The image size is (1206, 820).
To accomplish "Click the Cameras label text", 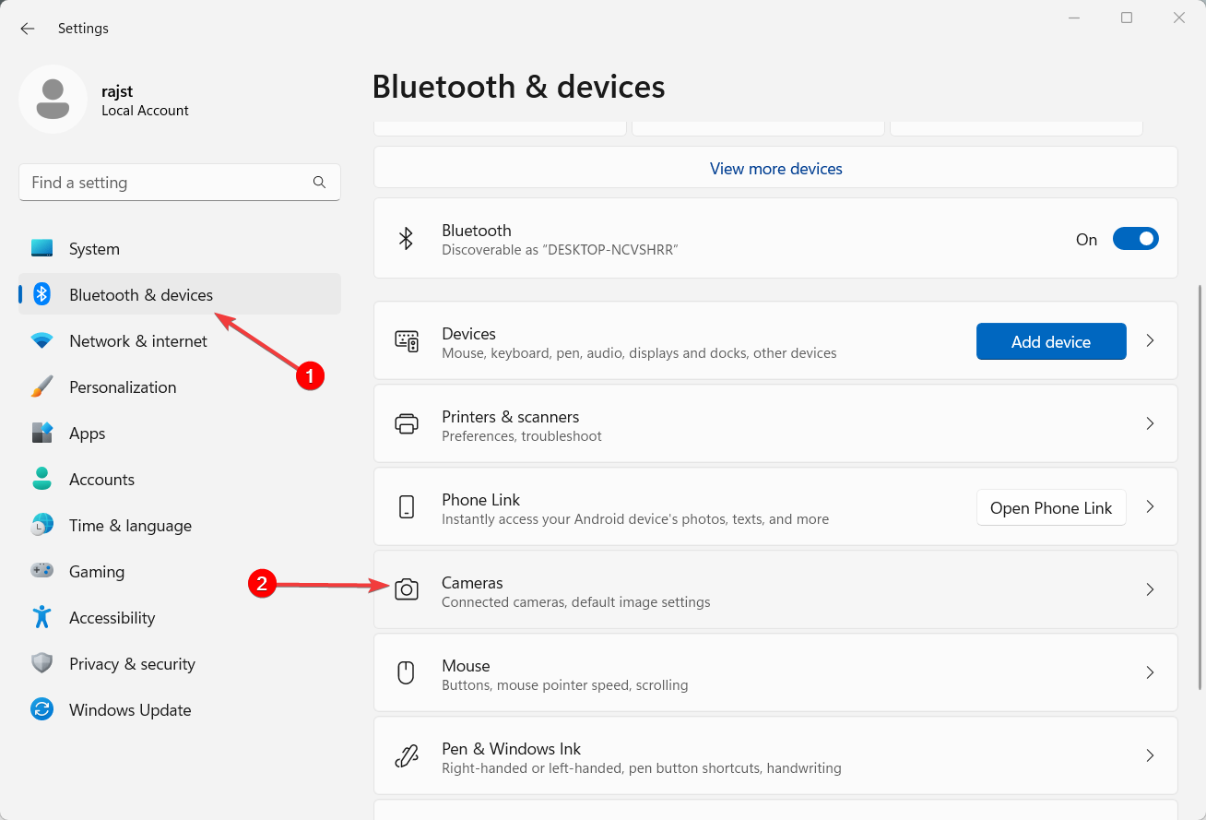I will point(472,582).
